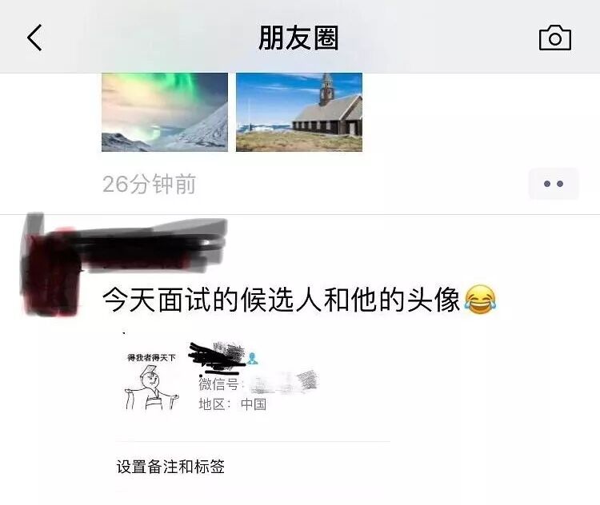Tap the back arrow icon
The height and width of the screenshot is (505, 600).
34,38
